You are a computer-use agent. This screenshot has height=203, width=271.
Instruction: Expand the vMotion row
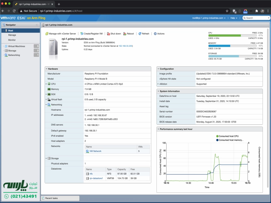coord(158,84)
